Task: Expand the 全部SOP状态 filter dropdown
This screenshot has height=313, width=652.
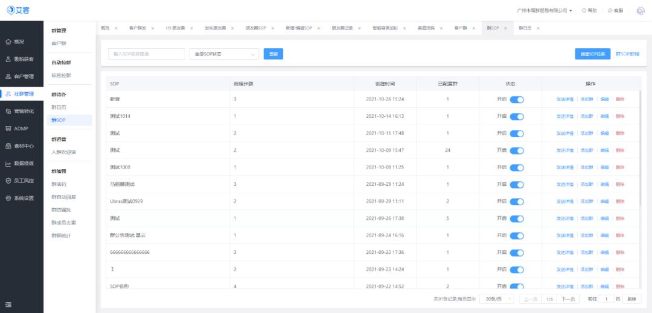Action: pyautogui.click(x=224, y=54)
